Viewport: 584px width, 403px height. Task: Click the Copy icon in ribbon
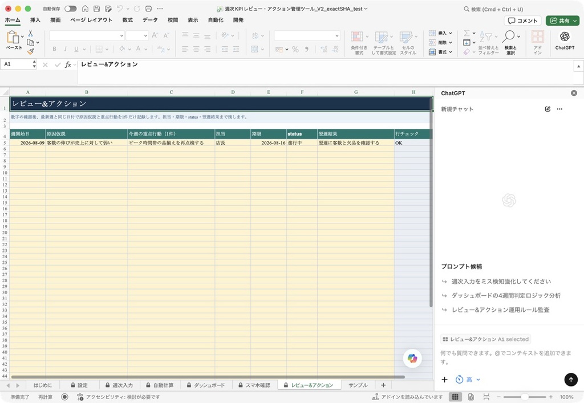click(31, 42)
